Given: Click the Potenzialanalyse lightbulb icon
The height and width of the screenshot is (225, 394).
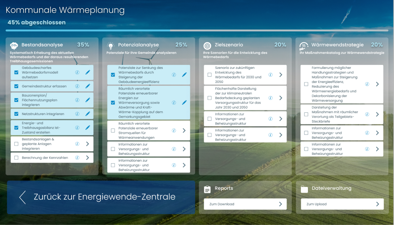Looking at the screenshot, I should coord(111,45).
